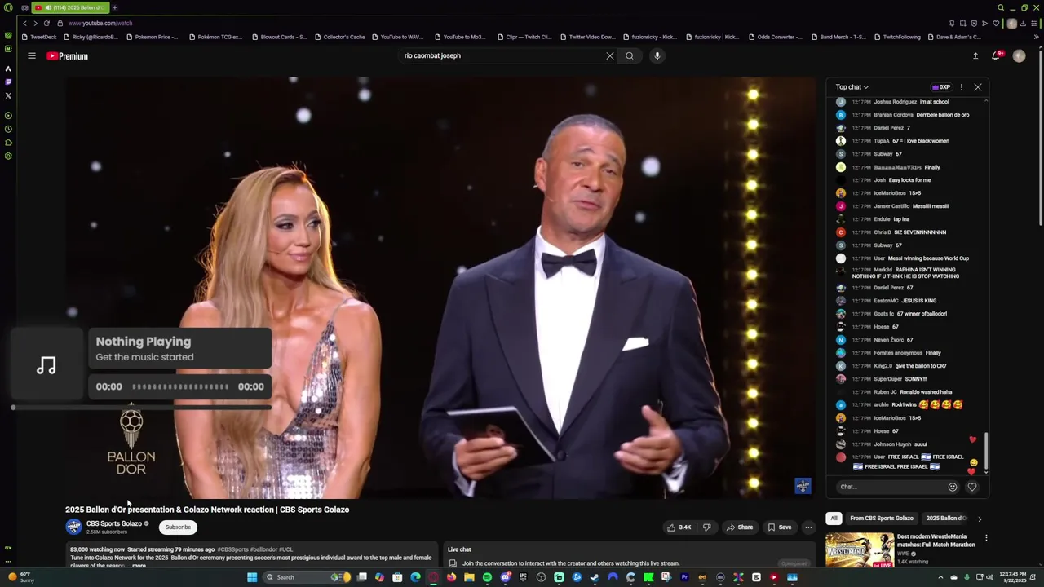Click the Opera GX logo at top left
The width and height of the screenshot is (1044, 587).
(x=8, y=7)
